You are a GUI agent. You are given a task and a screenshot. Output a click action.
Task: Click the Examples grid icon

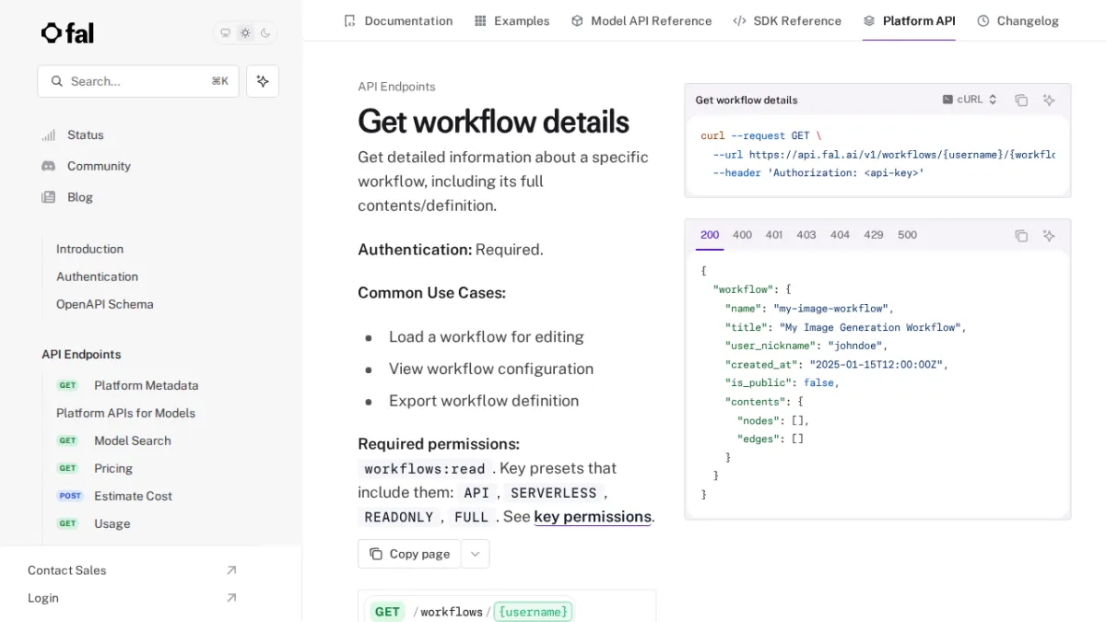pyautogui.click(x=480, y=20)
